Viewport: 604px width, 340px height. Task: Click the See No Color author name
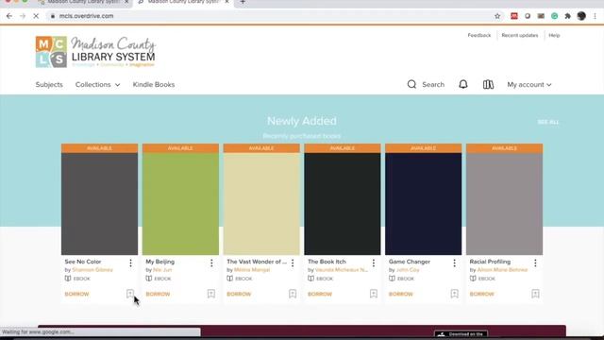click(x=92, y=270)
